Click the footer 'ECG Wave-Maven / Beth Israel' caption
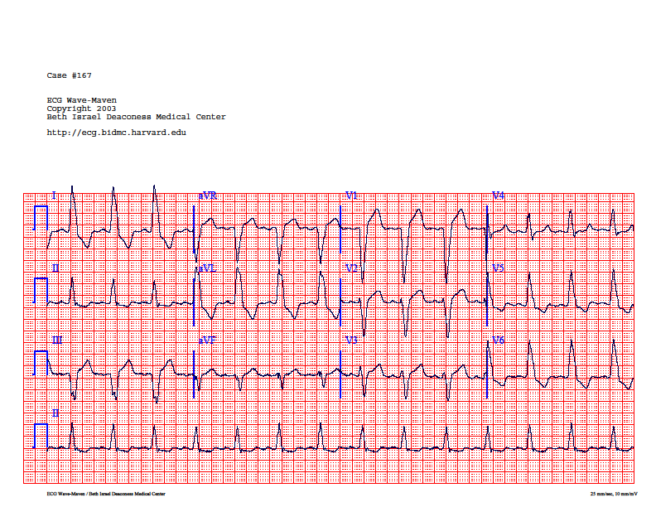Viewport: 656px width, 507px height. point(106,494)
